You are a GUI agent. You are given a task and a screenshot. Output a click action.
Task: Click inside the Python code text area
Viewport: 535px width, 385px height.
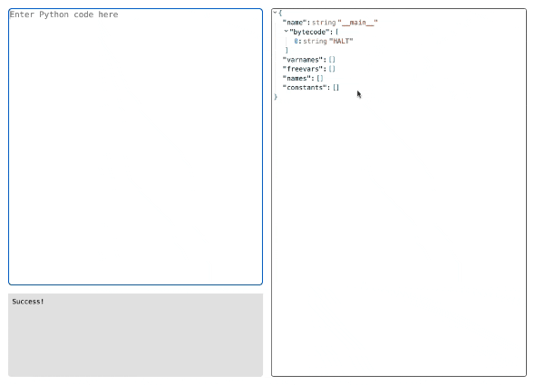(135, 147)
